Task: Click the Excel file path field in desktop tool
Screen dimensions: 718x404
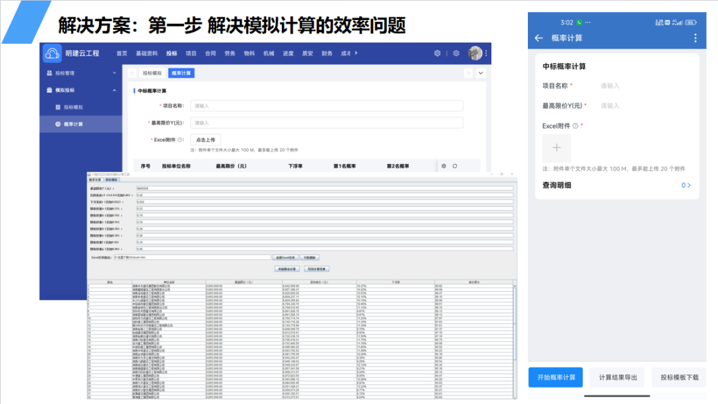Action: point(192,258)
